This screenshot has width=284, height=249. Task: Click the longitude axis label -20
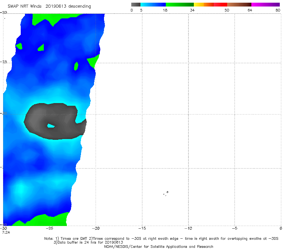96,228
